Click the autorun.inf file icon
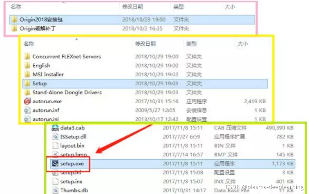The width and height of the screenshot is (309, 194). pos(27,110)
